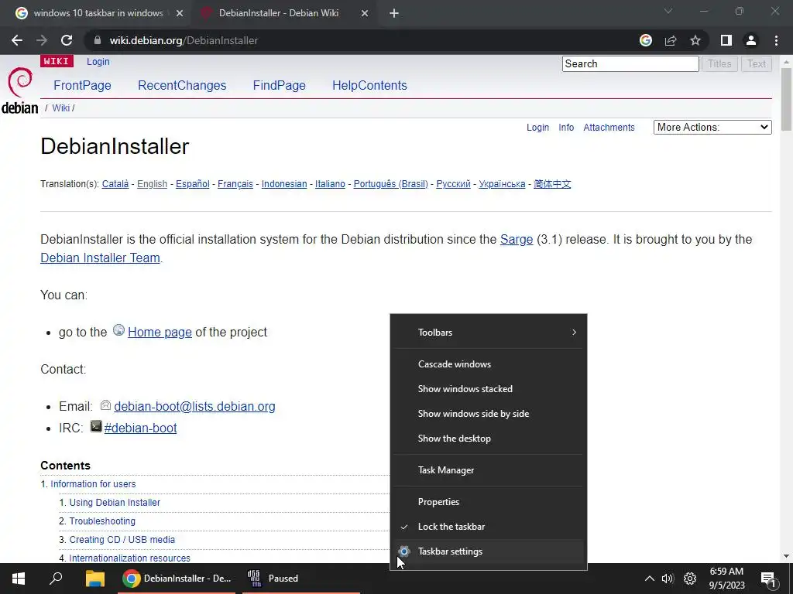Image resolution: width=793 pixels, height=594 pixels.
Task: Click debian-boot@lists.debian.org email link
Action: 194,407
